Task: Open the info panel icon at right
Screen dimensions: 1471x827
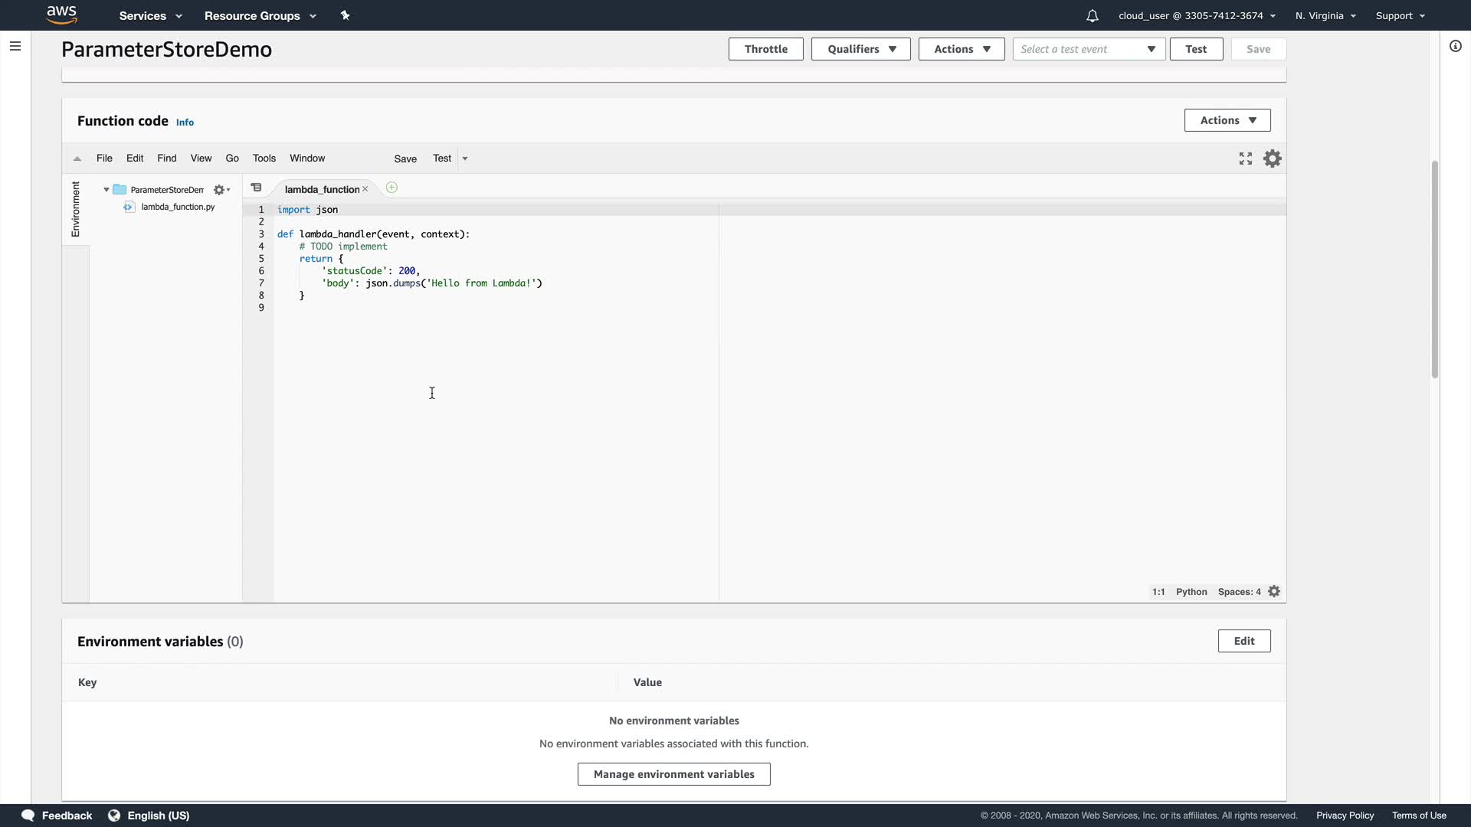Action: pos(1455,46)
